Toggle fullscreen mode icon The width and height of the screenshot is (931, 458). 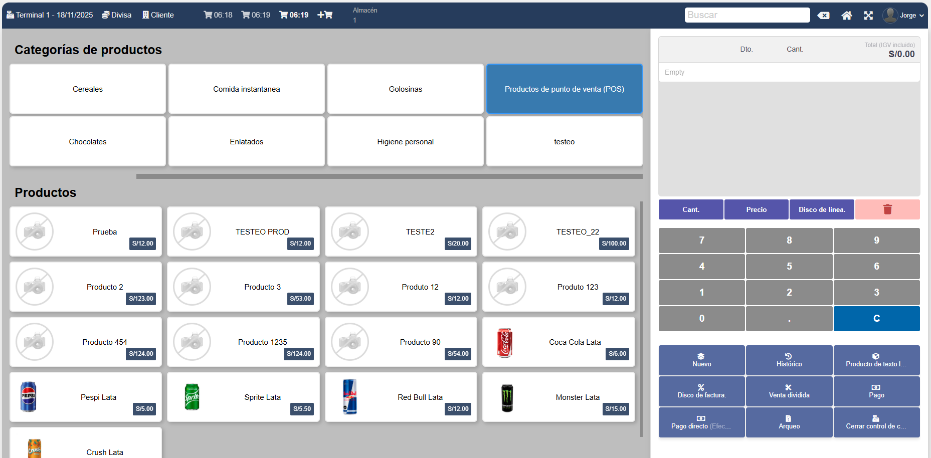click(868, 16)
